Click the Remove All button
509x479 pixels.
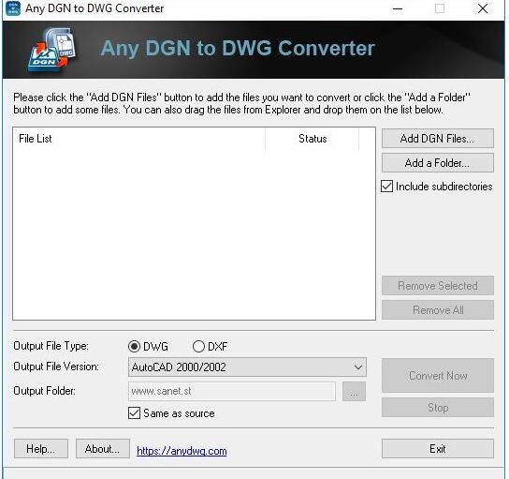(437, 310)
